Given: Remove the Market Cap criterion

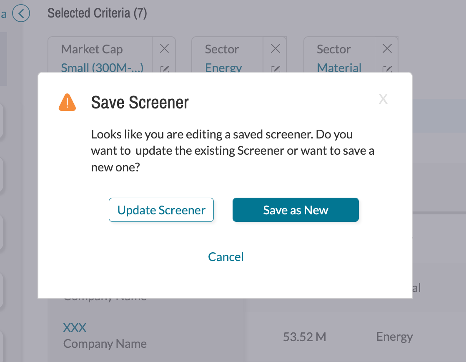Looking at the screenshot, I should pyautogui.click(x=164, y=48).
